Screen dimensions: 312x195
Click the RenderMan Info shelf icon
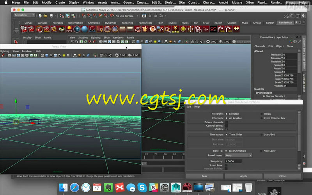[x=229, y=29]
